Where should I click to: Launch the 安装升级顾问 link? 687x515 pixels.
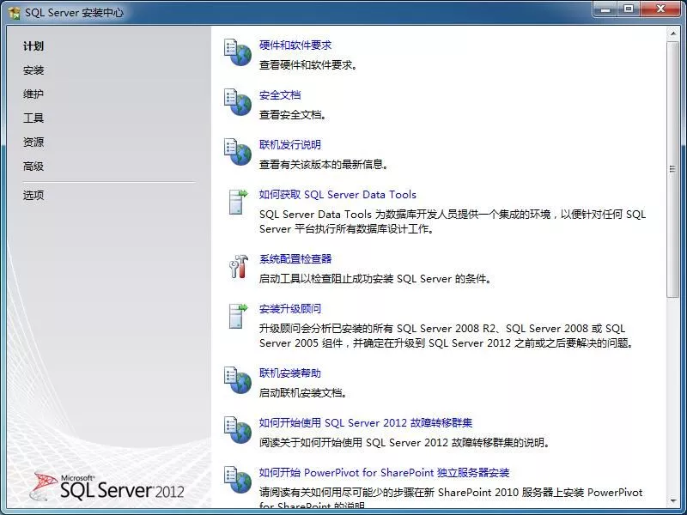[290, 309]
